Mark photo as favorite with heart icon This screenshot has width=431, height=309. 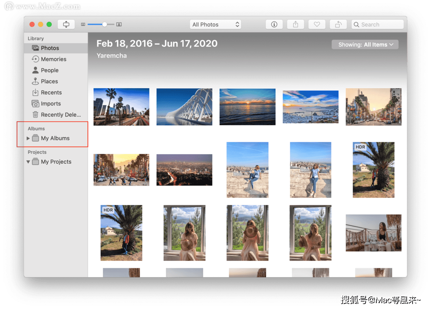point(317,24)
